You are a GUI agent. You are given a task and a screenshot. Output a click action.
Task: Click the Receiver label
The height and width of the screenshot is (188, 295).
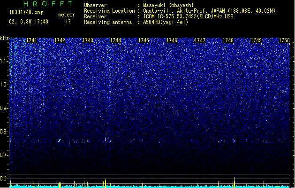[x=95, y=16]
